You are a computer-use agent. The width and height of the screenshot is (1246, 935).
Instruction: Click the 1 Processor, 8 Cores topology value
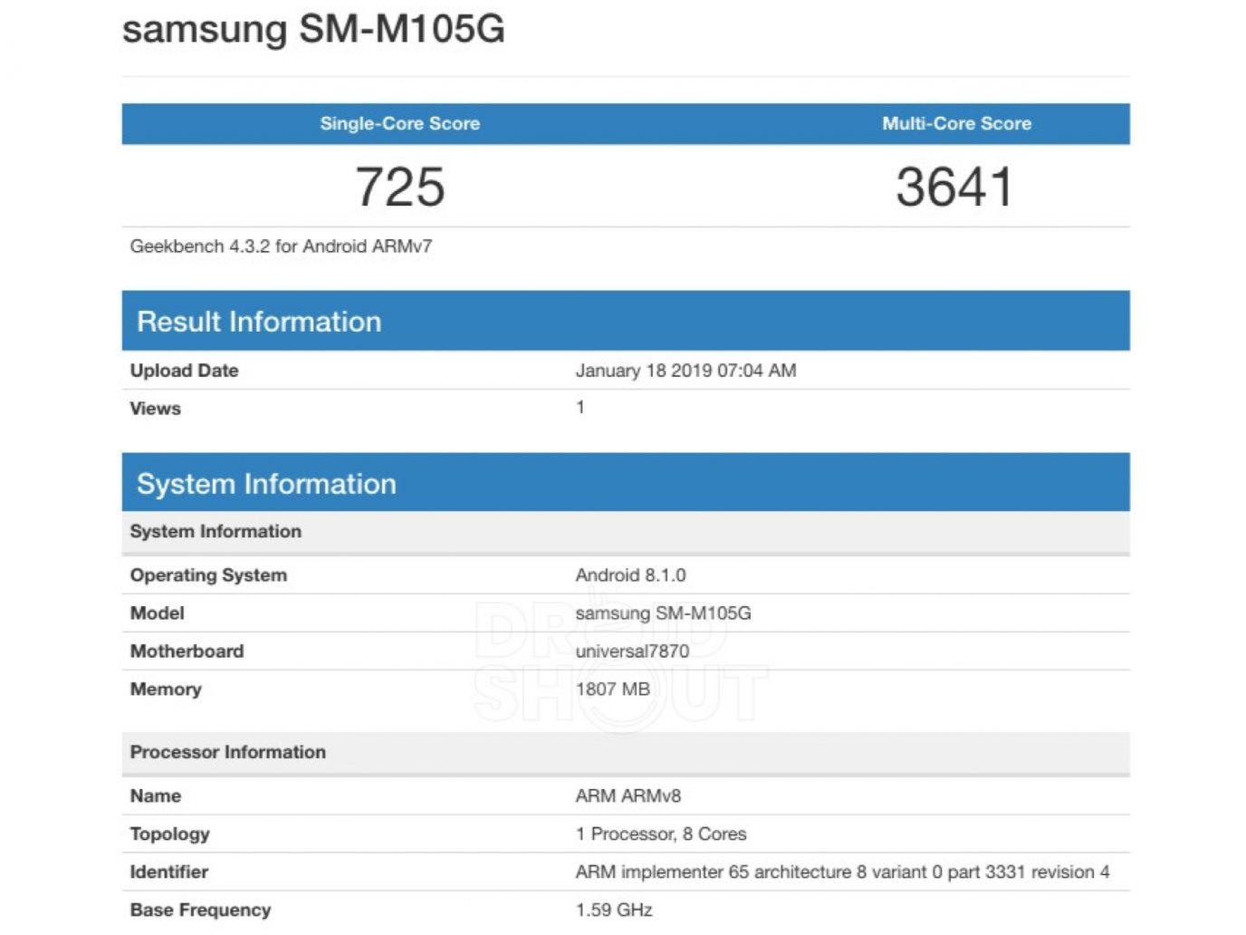[x=660, y=834]
